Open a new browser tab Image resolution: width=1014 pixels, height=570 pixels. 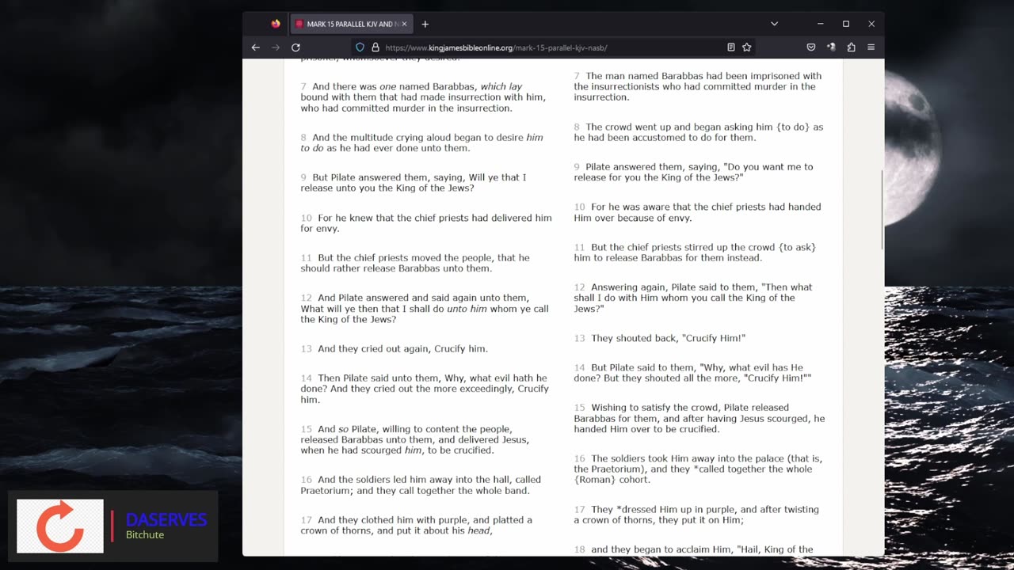click(425, 24)
